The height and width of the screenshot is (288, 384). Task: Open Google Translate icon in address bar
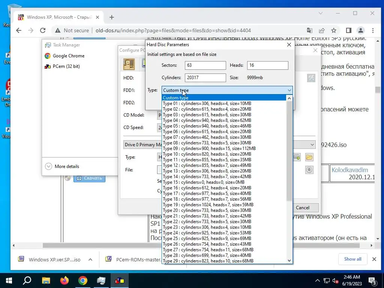309,30
